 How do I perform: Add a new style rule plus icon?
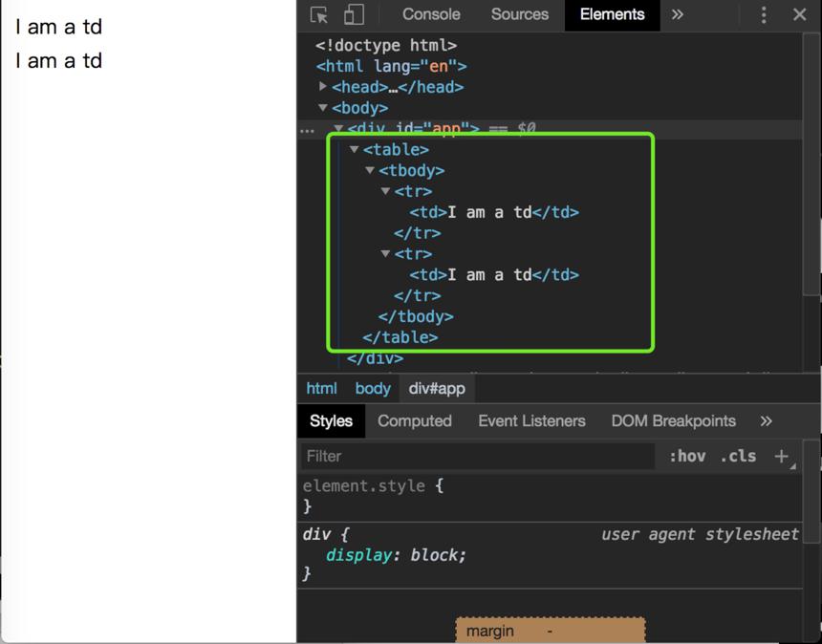[781, 457]
